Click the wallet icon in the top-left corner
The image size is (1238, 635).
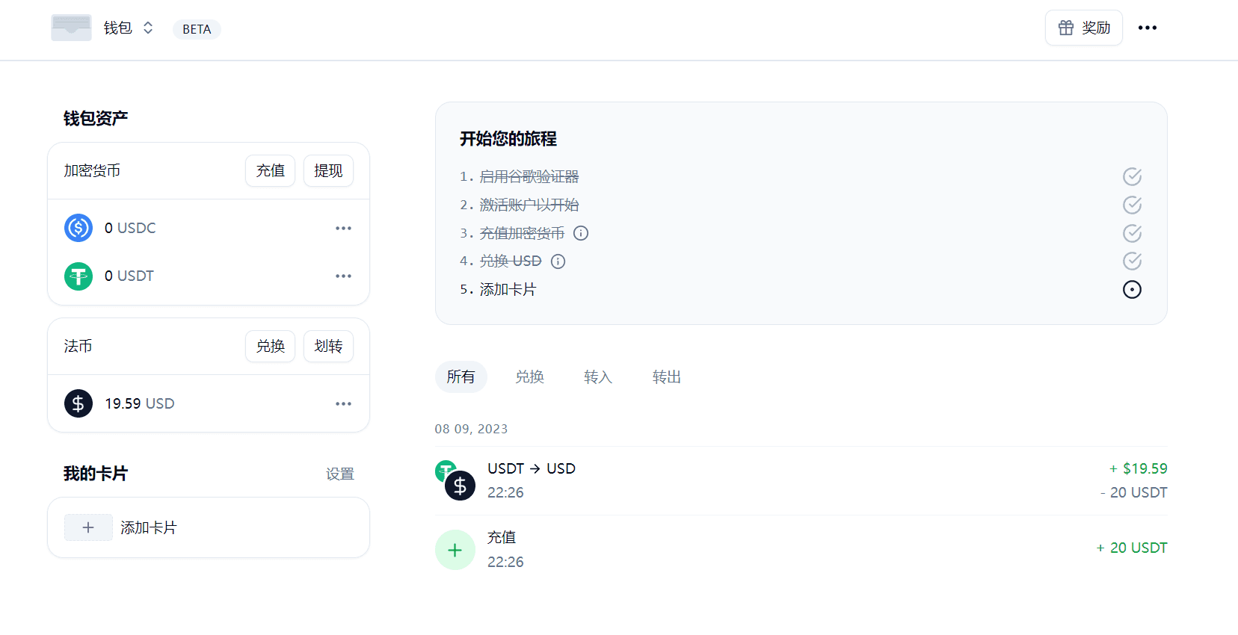pyautogui.click(x=71, y=28)
